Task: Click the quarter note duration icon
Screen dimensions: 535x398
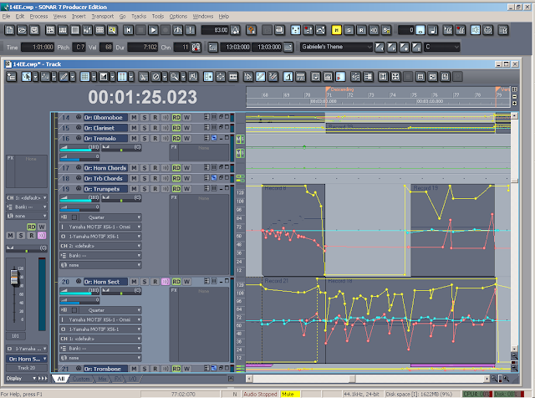Action: [433, 30]
